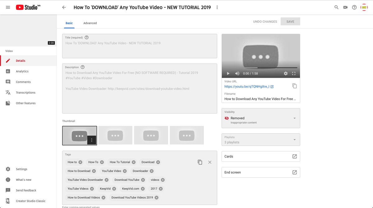The image size is (373, 208).
Task: Click the SAVE button
Action: (x=290, y=22)
